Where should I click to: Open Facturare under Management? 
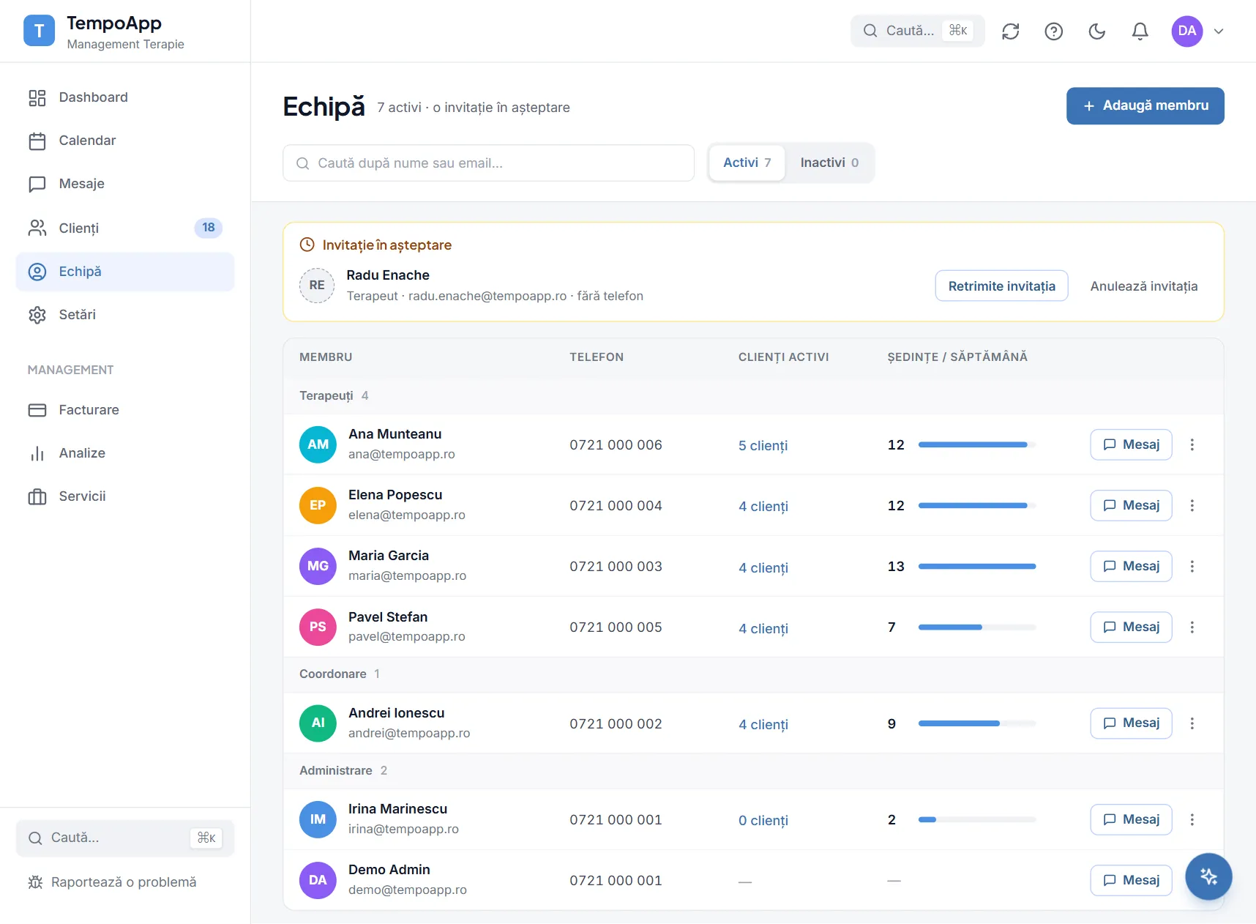(125, 410)
